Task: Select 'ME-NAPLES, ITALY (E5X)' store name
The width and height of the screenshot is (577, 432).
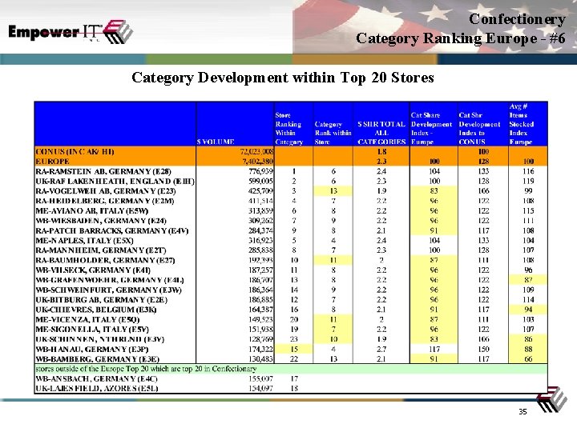Action: click(x=84, y=241)
